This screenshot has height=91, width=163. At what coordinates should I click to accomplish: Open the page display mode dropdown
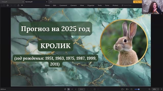pos(123,89)
